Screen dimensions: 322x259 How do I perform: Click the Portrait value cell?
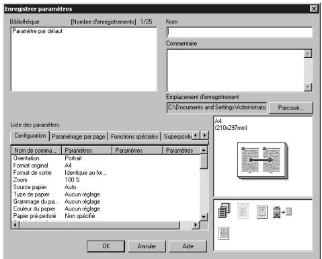tap(73, 158)
